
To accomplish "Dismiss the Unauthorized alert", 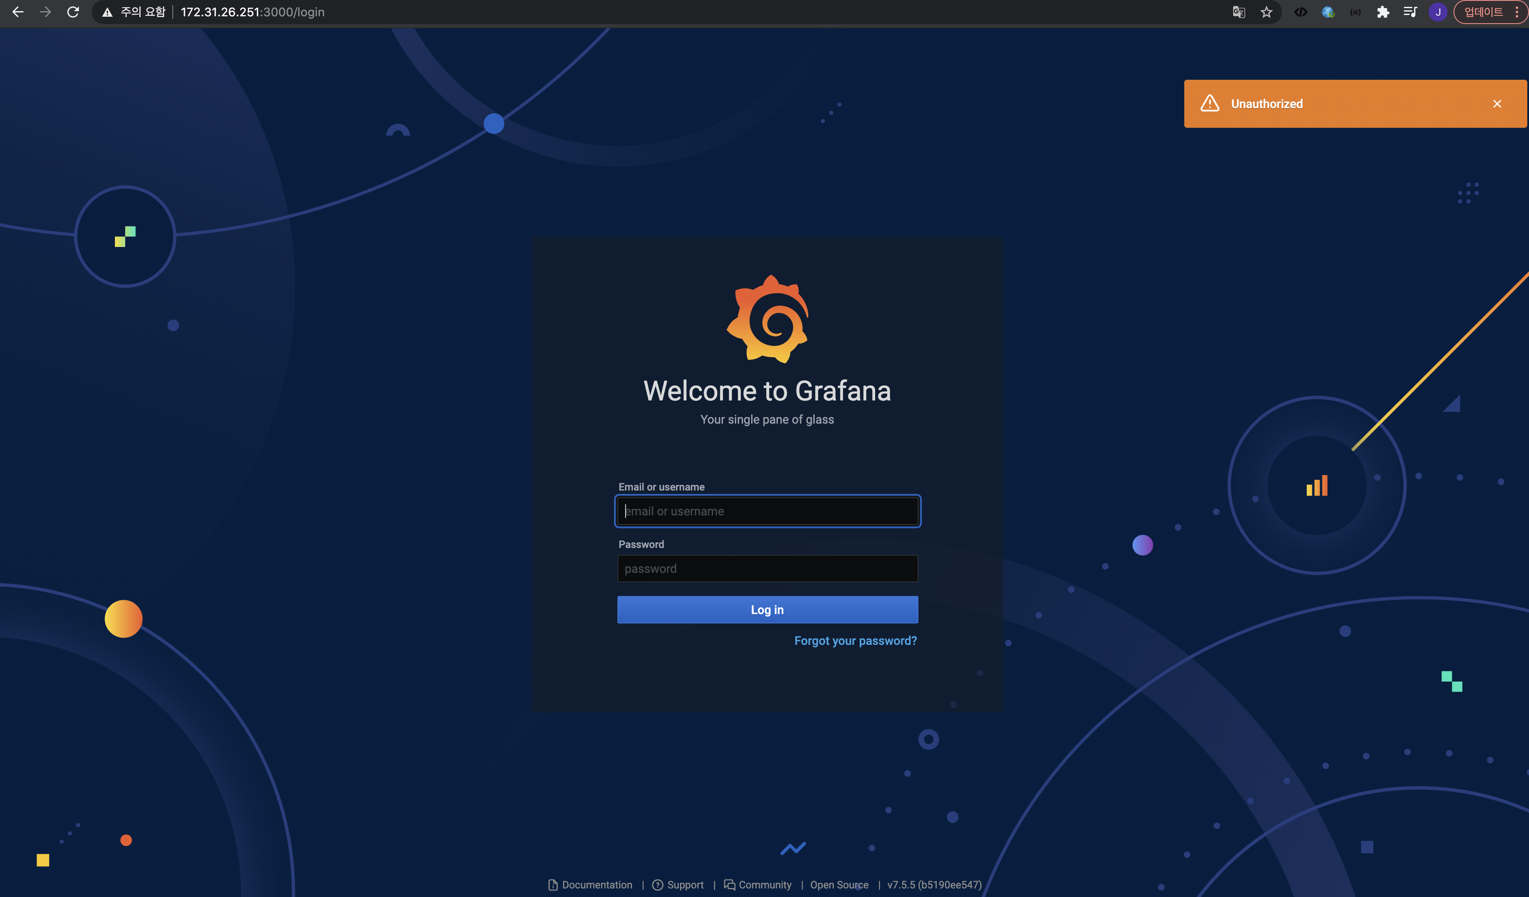I will (1497, 104).
